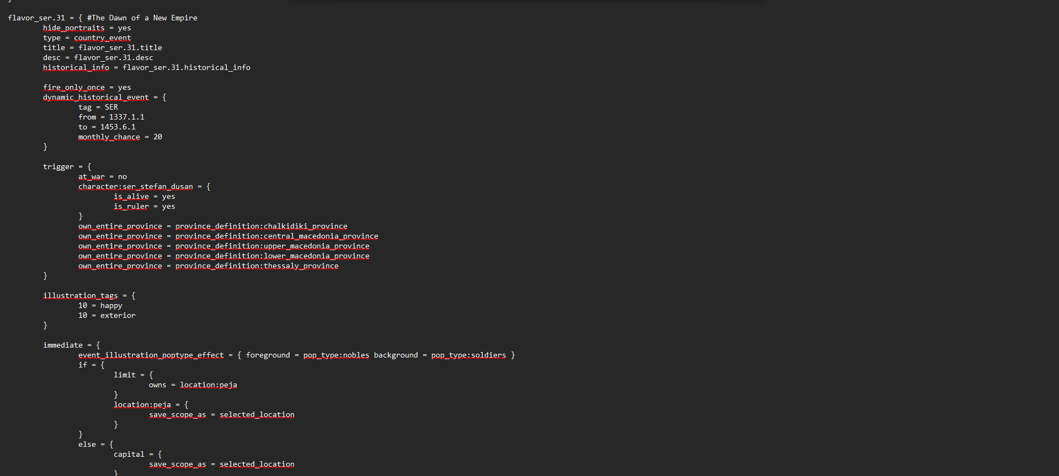This screenshot has height=476, width=1059.
Task: Click 'hide_portraits' keyword
Action: (x=74, y=28)
